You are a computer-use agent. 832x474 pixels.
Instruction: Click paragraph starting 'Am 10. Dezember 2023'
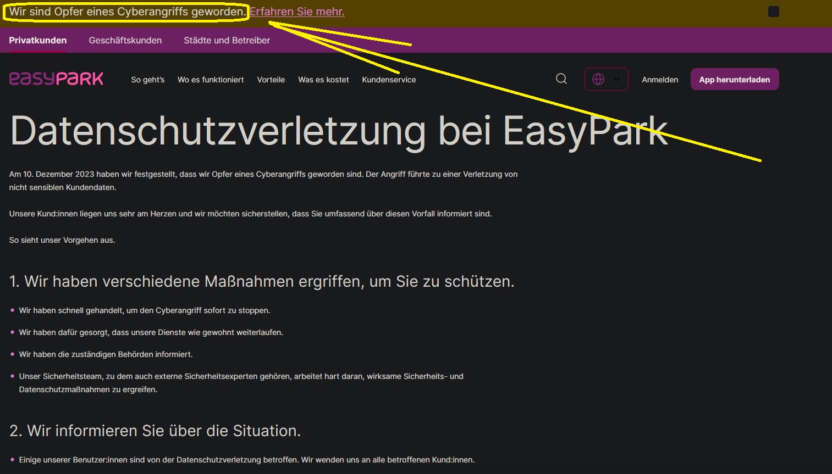click(263, 181)
